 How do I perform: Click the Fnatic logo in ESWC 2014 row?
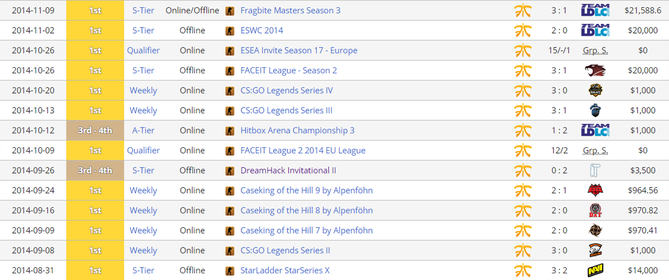pos(523,30)
